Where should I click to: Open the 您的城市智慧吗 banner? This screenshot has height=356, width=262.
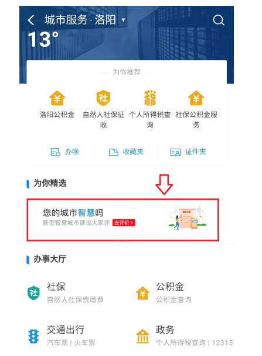point(123,220)
